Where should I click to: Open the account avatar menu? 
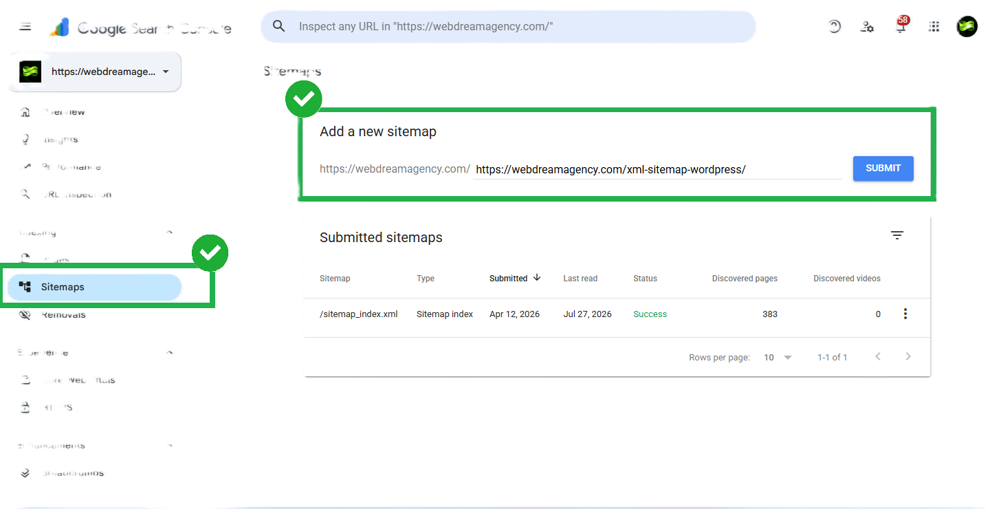click(x=967, y=27)
